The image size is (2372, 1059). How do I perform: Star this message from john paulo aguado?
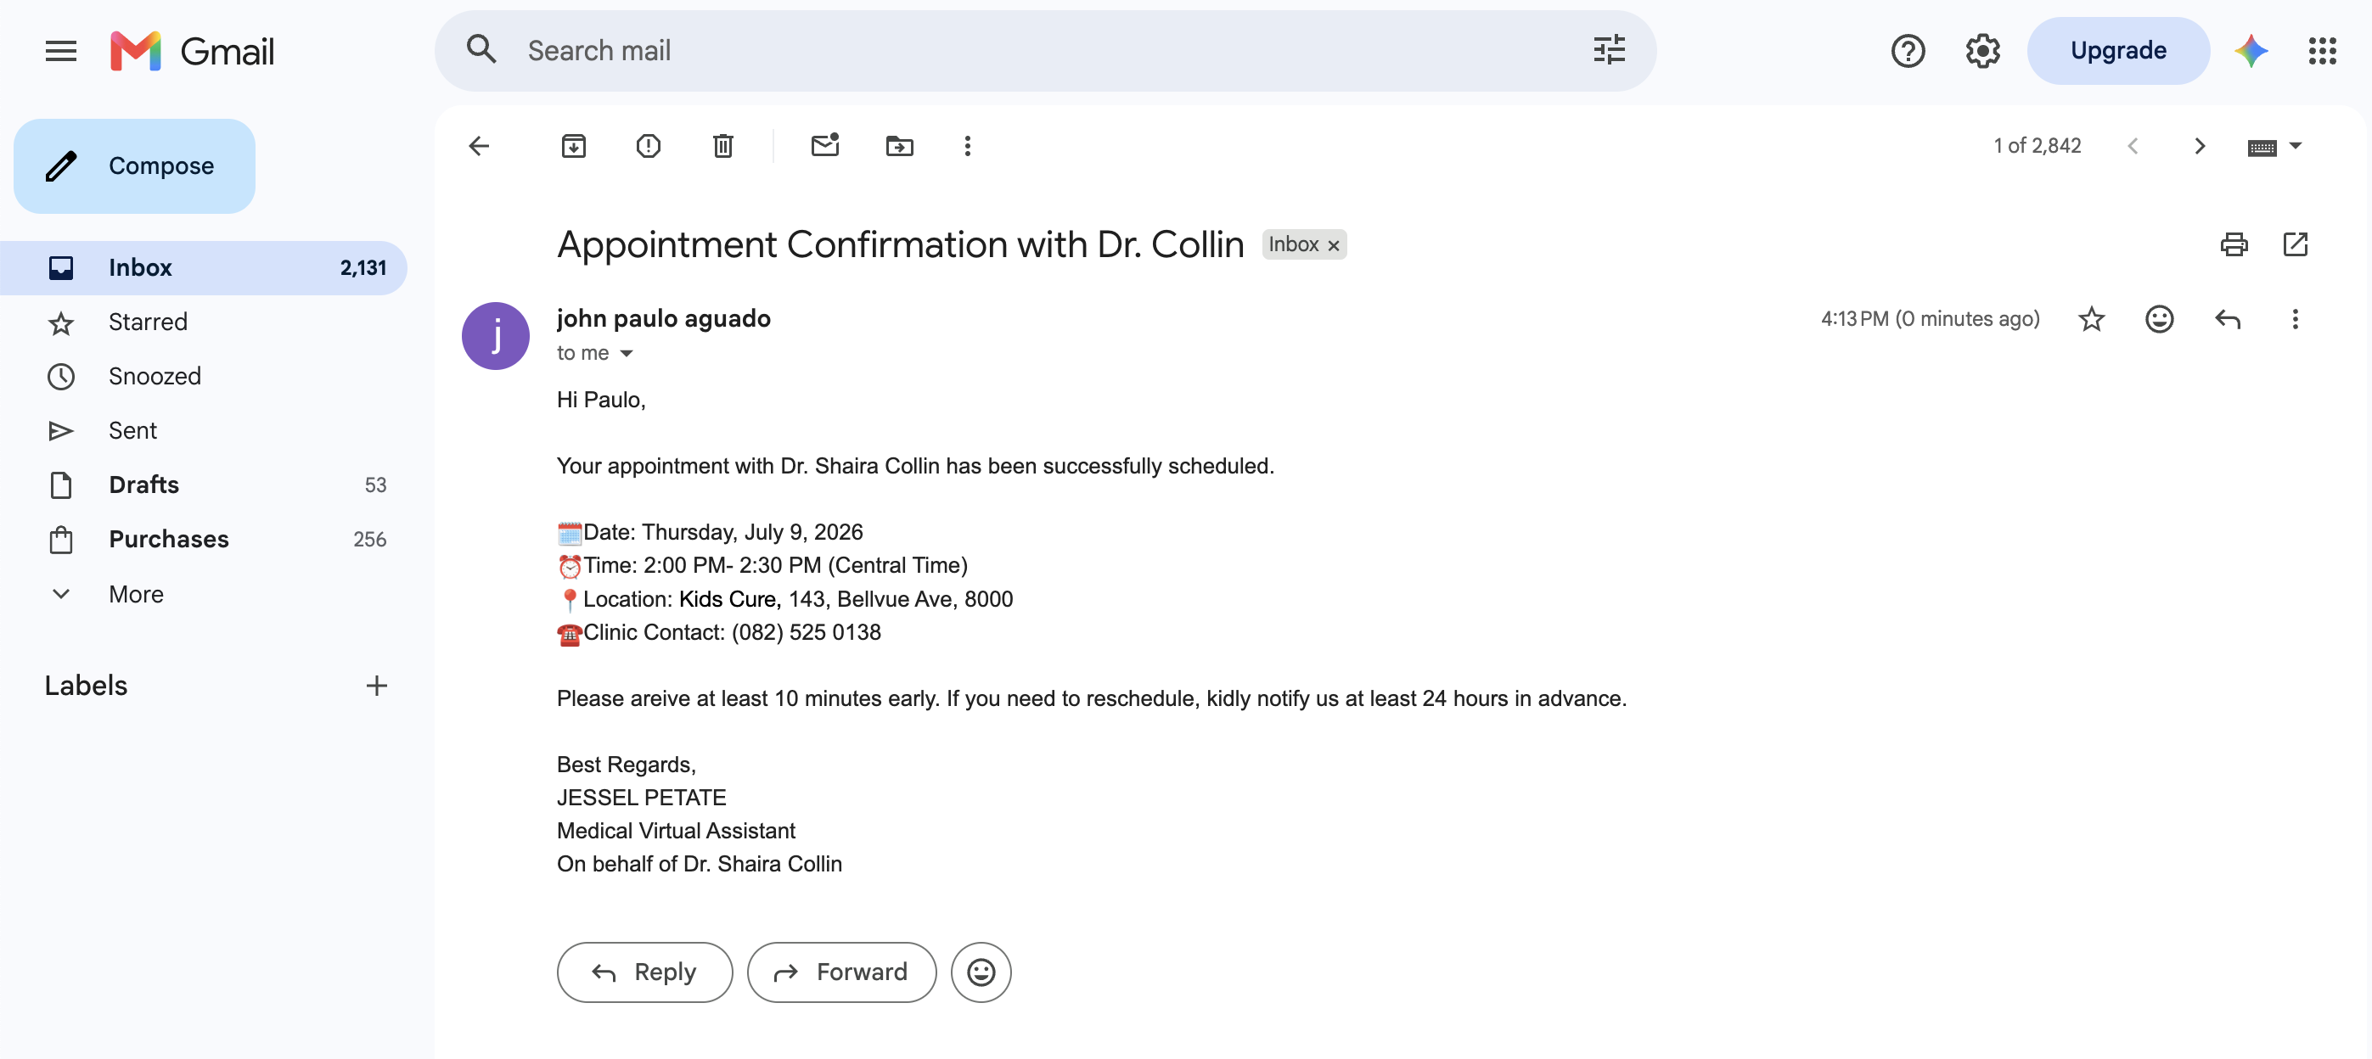click(2091, 318)
